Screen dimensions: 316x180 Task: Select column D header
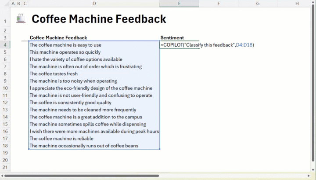pos(94,4)
